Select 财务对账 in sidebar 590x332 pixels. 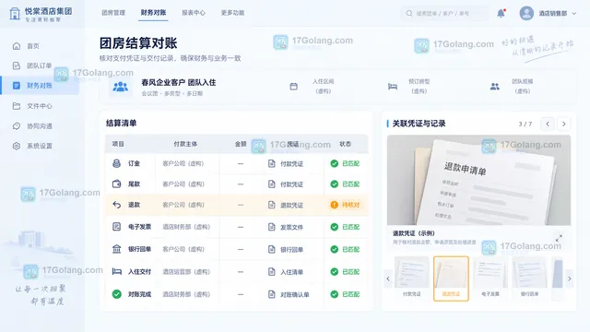[x=39, y=86]
